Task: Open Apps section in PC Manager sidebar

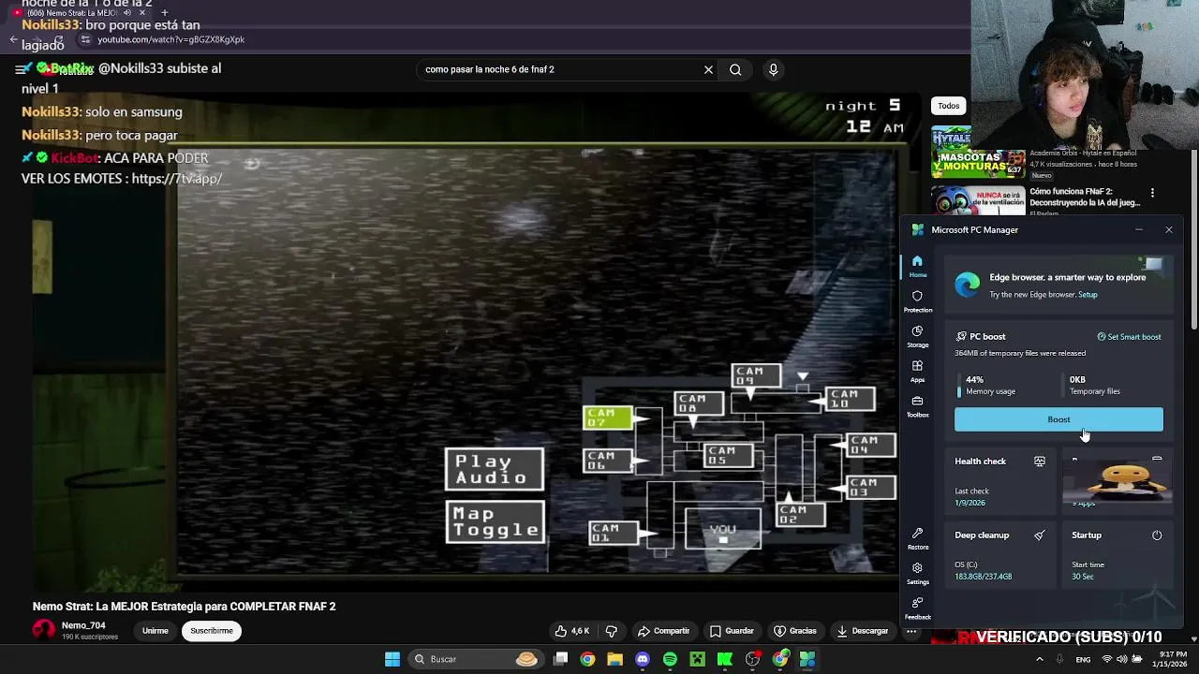Action: pos(917,371)
